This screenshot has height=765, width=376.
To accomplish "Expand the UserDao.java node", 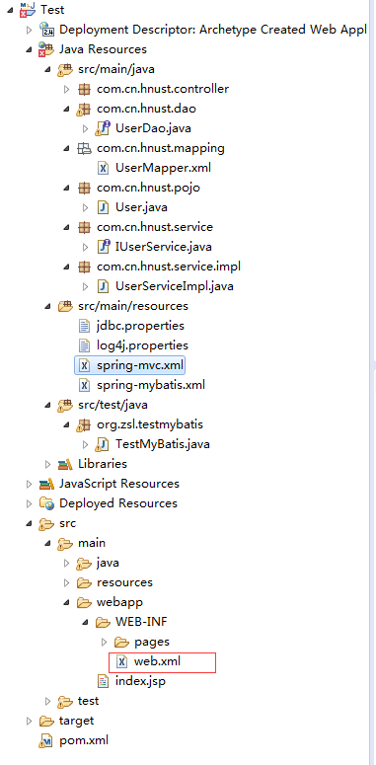I will coord(86,128).
